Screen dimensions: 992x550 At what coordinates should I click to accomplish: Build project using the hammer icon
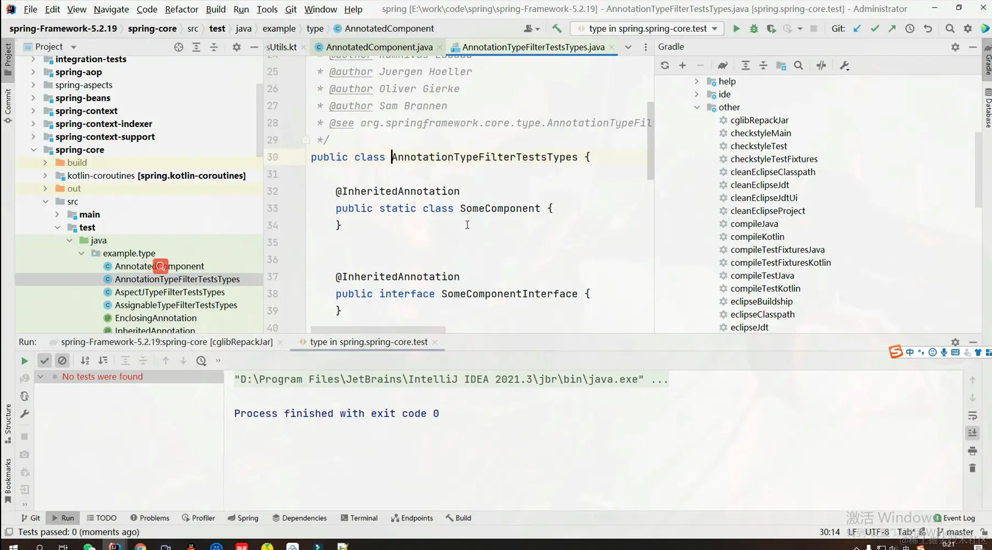557,29
